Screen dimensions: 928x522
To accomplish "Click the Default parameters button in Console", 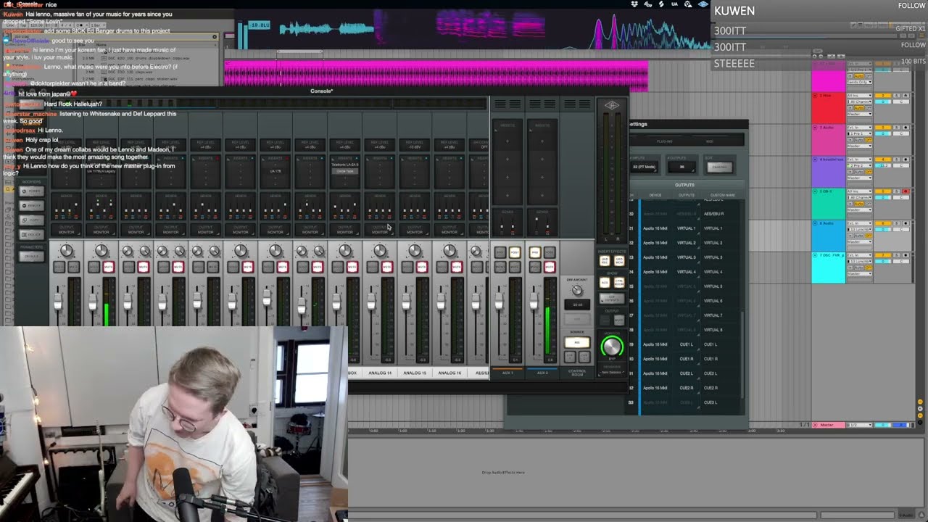I will tap(32, 257).
